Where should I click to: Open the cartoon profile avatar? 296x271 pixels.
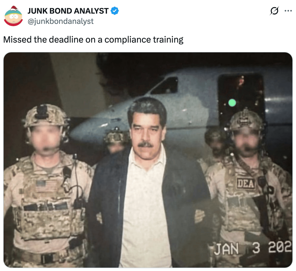[13, 16]
